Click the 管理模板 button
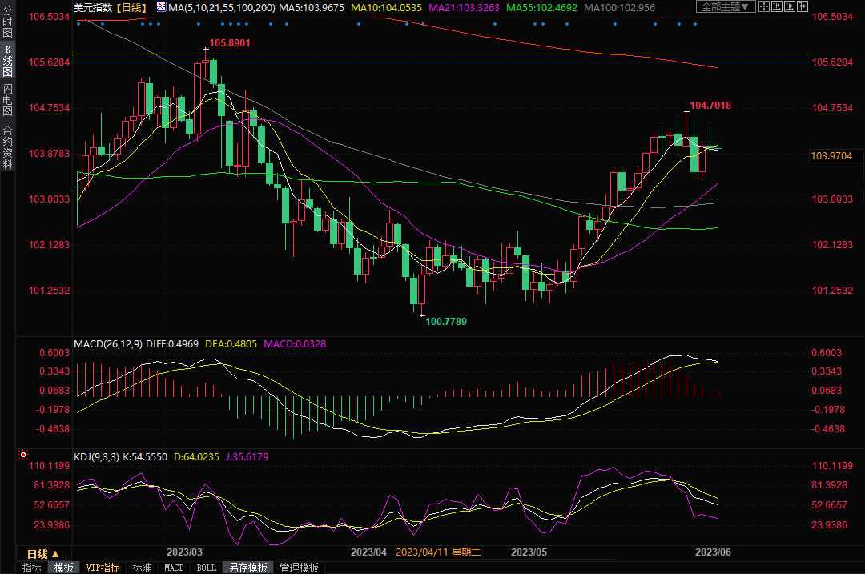Image resolution: width=865 pixels, height=574 pixels. coord(298,568)
